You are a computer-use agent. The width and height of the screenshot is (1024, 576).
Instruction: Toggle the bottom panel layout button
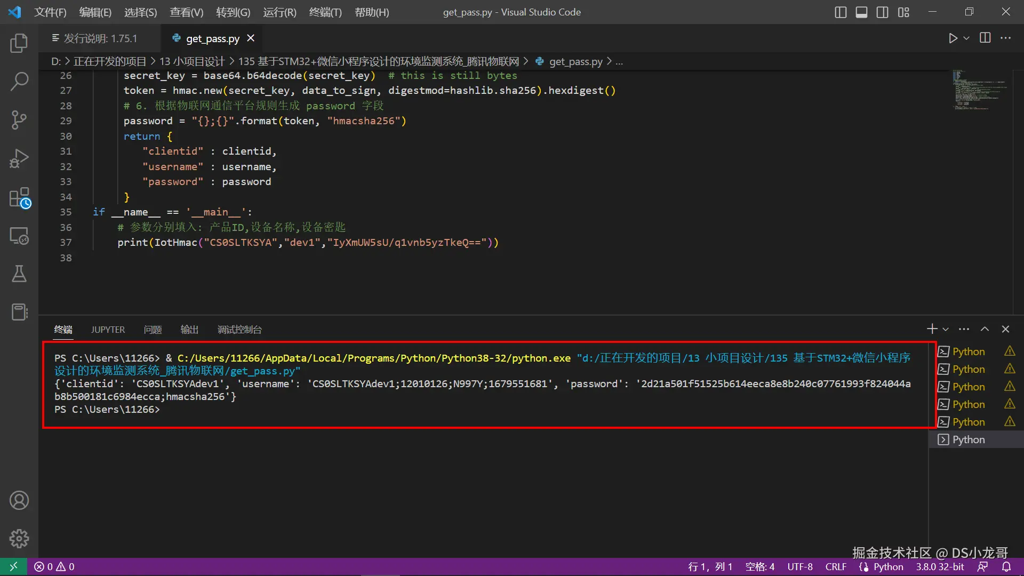861,12
